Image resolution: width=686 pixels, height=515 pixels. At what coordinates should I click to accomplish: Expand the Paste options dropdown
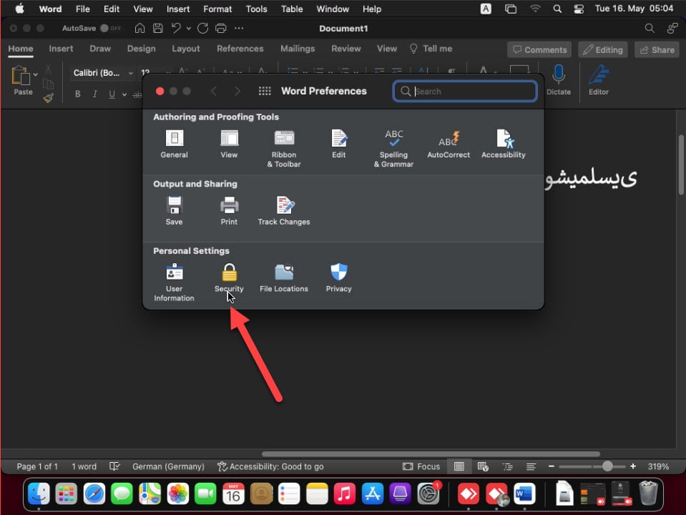pyautogui.click(x=36, y=74)
